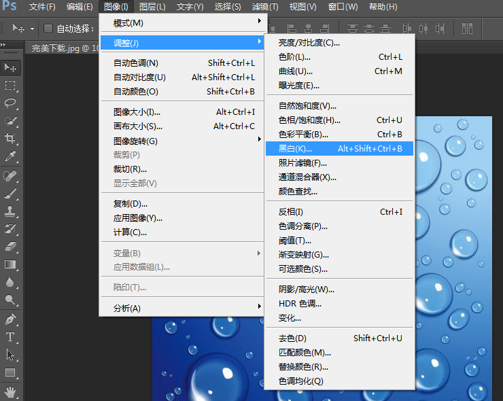Viewport: 503px width, 401px height.
Task: Open the 窗口(W) menu
Action: click(x=343, y=6)
